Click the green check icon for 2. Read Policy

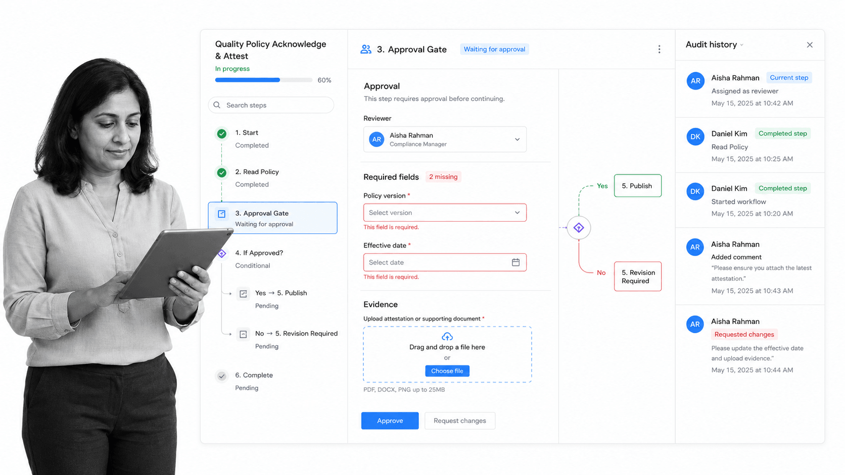tap(221, 173)
